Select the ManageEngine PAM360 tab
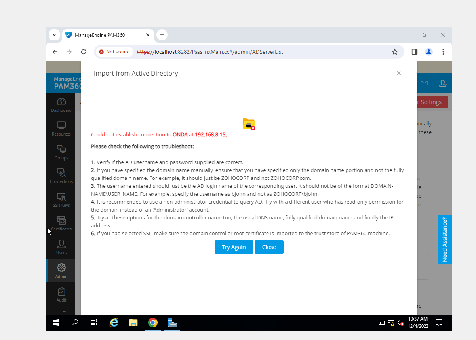 coord(108,35)
